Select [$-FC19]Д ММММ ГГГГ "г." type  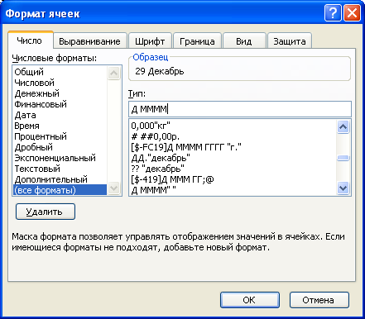[x=233, y=147]
